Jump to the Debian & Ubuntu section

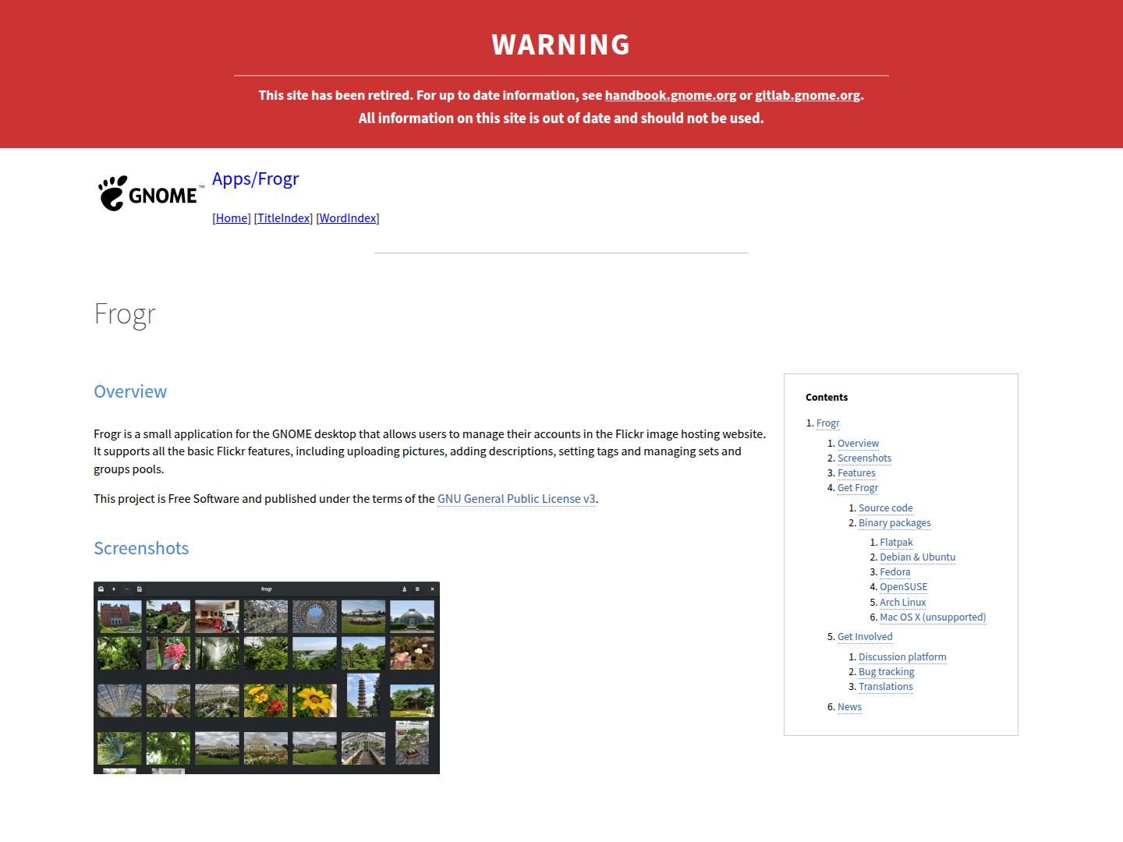(917, 557)
